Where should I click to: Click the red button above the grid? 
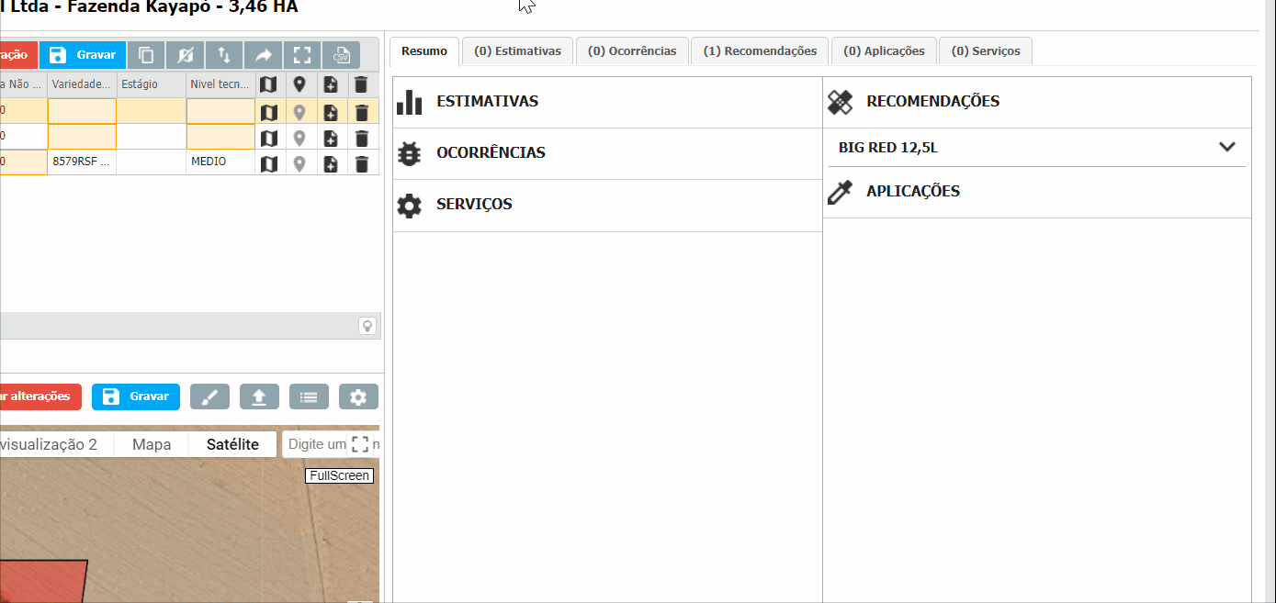click(18, 55)
